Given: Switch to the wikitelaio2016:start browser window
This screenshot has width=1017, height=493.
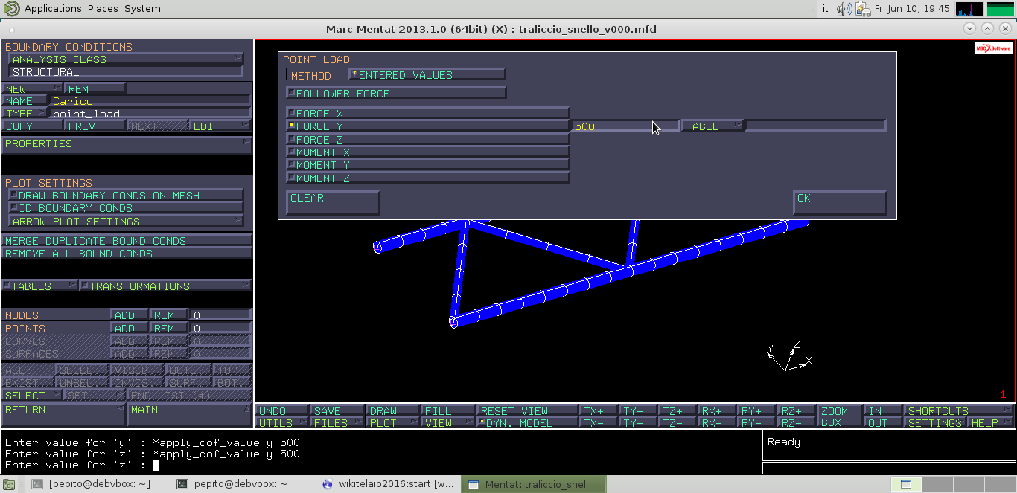Looking at the screenshot, I should click(388, 484).
